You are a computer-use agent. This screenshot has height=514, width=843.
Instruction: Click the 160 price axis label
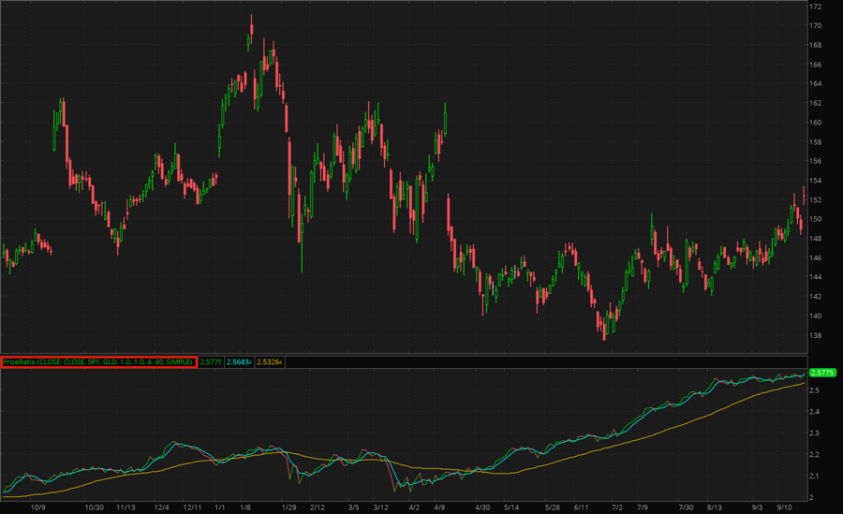pyautogui.click(x=816, y=123)
